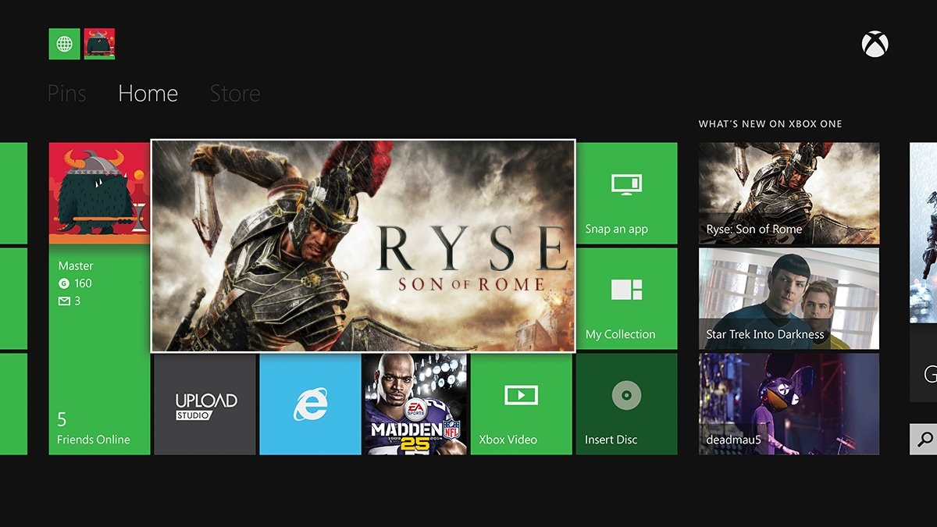Open Master's gamerscore profile panel
Screen dimensions: 937x527
pyautogui.click(x=86, y=283)
